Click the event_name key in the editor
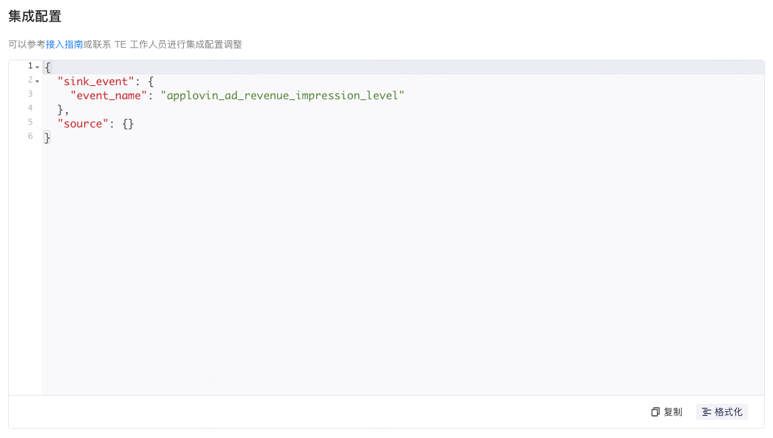Viewport: 773px width, 438px height. tap(108, 95)
